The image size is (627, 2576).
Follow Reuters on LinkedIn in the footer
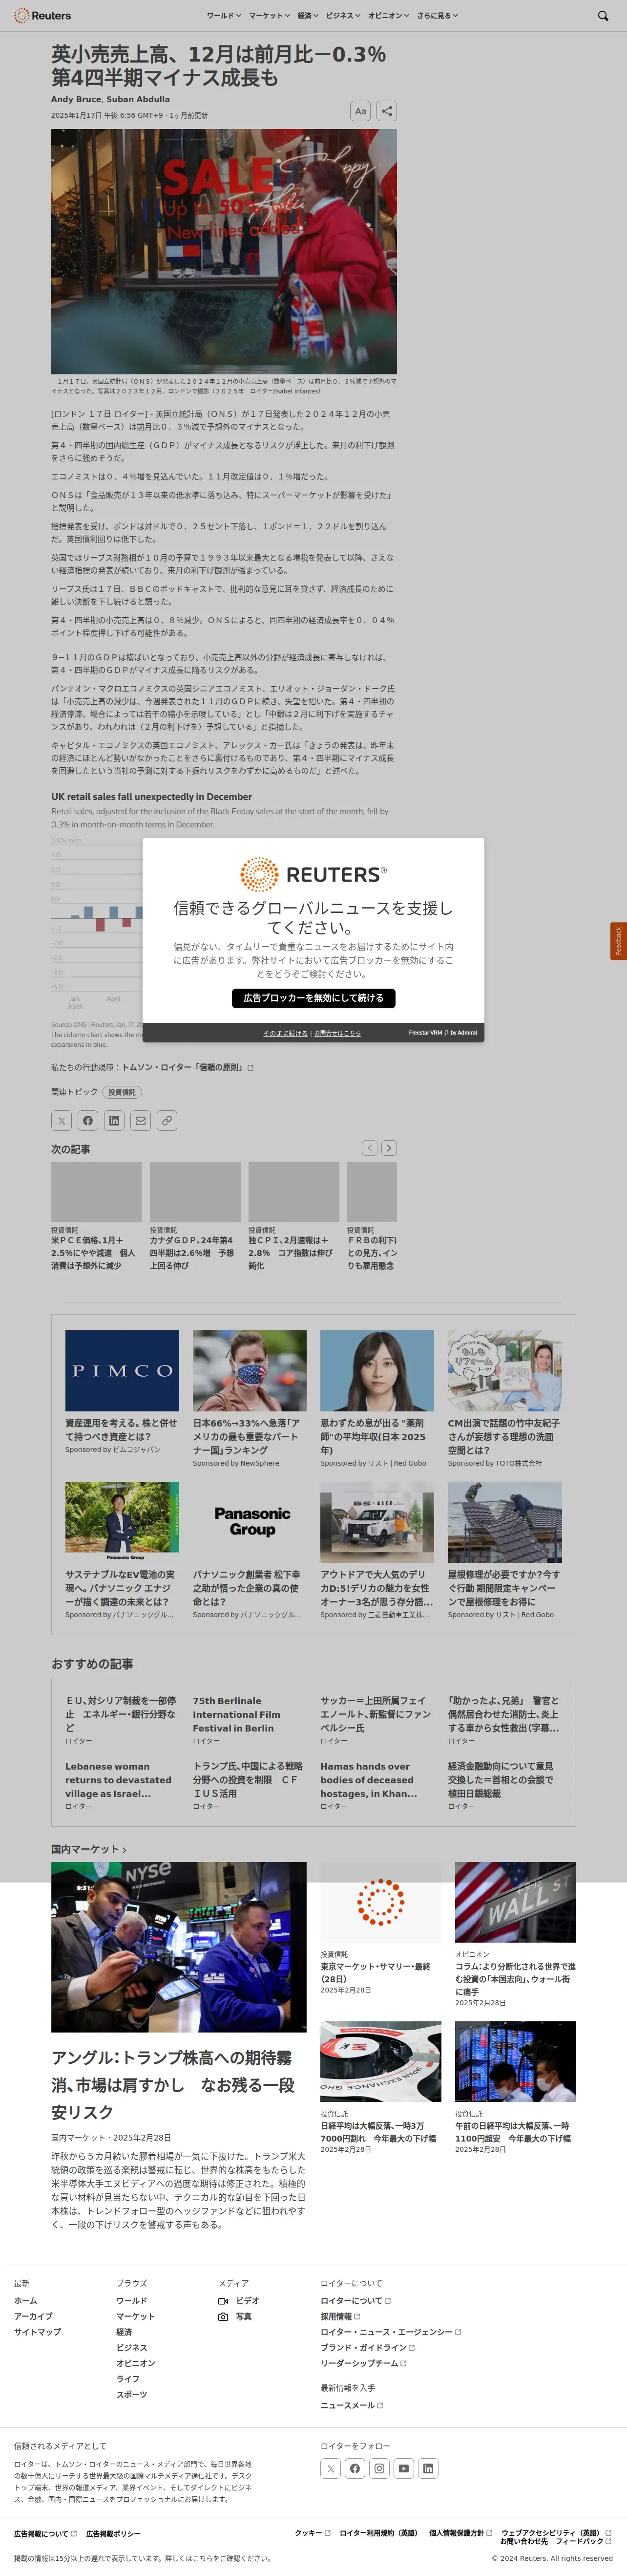click(428, 2468)
